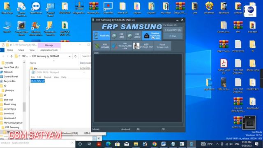Open the Bhakti song desktop folder
Image resolution: width=263 pixels, height=148 pixels.
coord(252,65)
